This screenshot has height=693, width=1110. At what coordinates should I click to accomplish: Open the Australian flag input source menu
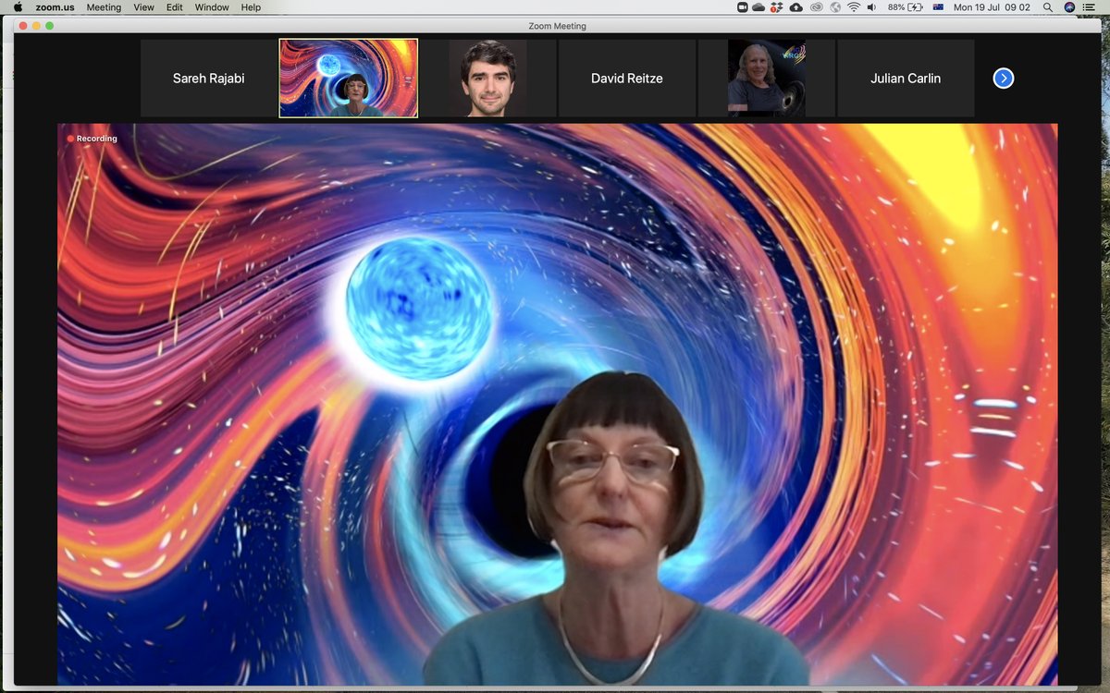click(x=938, y=7)
